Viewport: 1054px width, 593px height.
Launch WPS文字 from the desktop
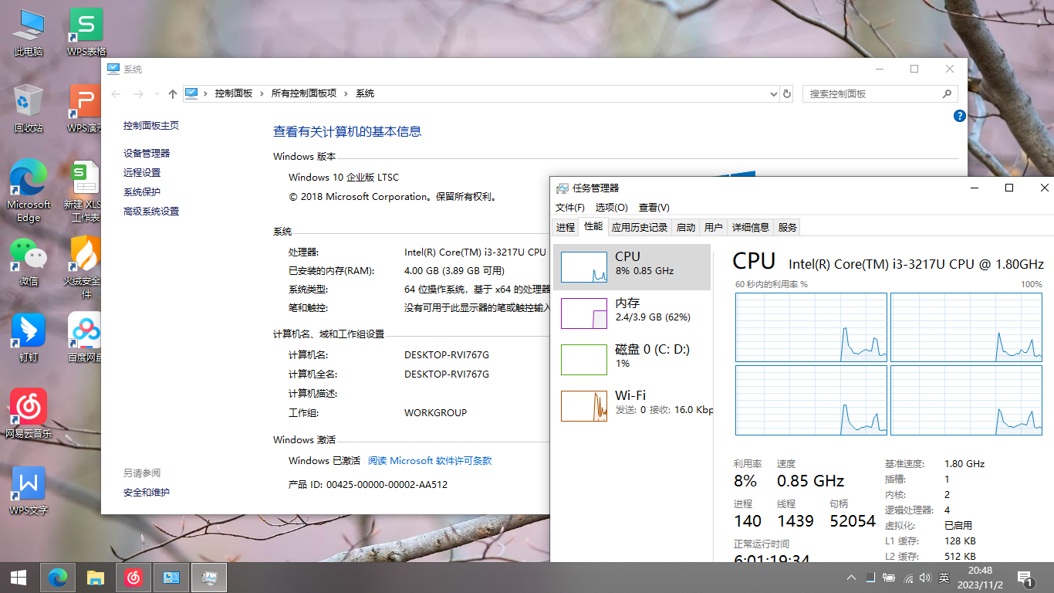29,491
